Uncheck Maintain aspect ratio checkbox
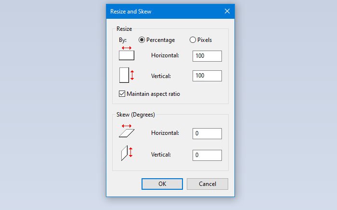Viewport: 337px width, 210px height. pos(122,93)
